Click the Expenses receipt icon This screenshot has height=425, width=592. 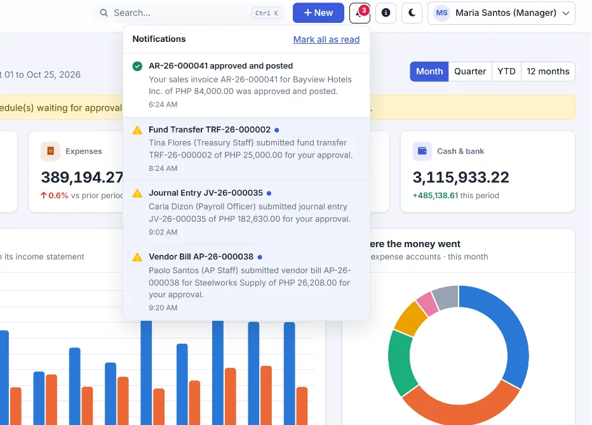pos(50,151)
